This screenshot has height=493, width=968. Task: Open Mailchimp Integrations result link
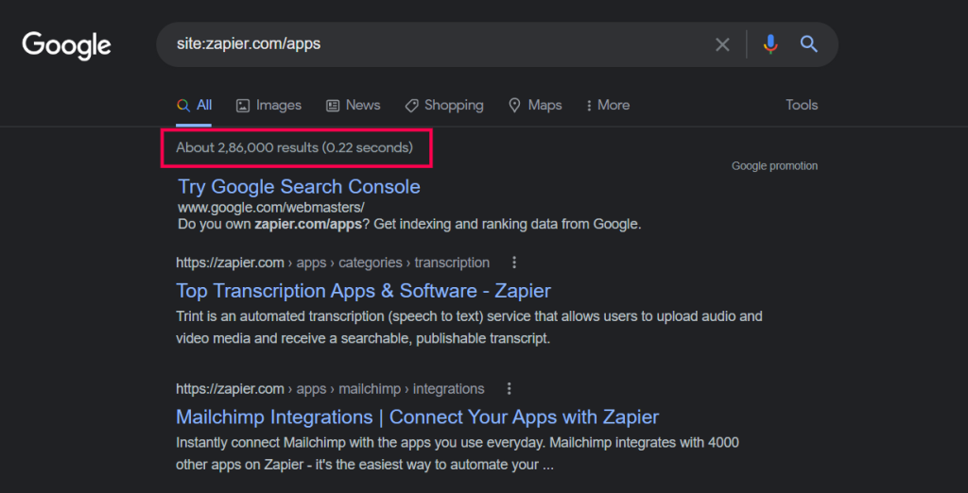point(417,417)
